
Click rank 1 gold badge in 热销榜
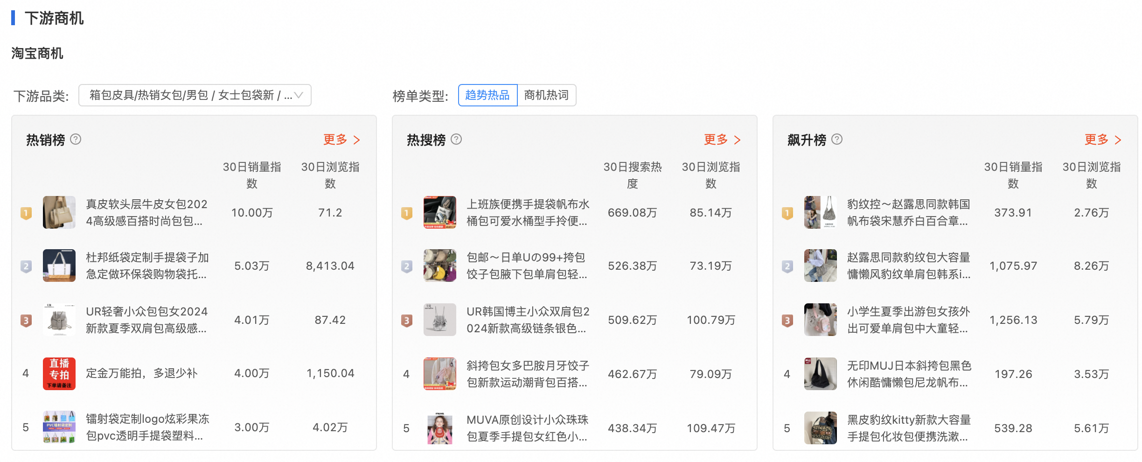[26, 213]
